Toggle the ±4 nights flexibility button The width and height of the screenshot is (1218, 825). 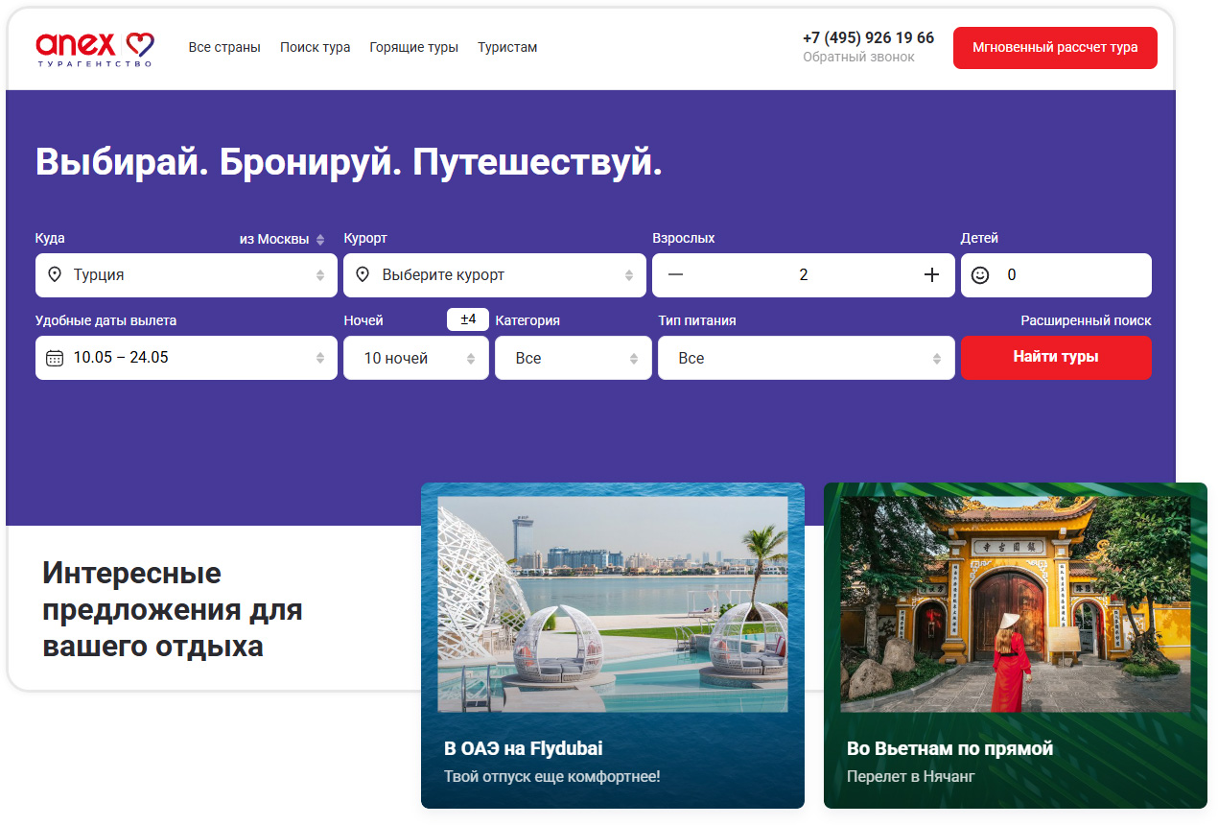pos(468,319)
